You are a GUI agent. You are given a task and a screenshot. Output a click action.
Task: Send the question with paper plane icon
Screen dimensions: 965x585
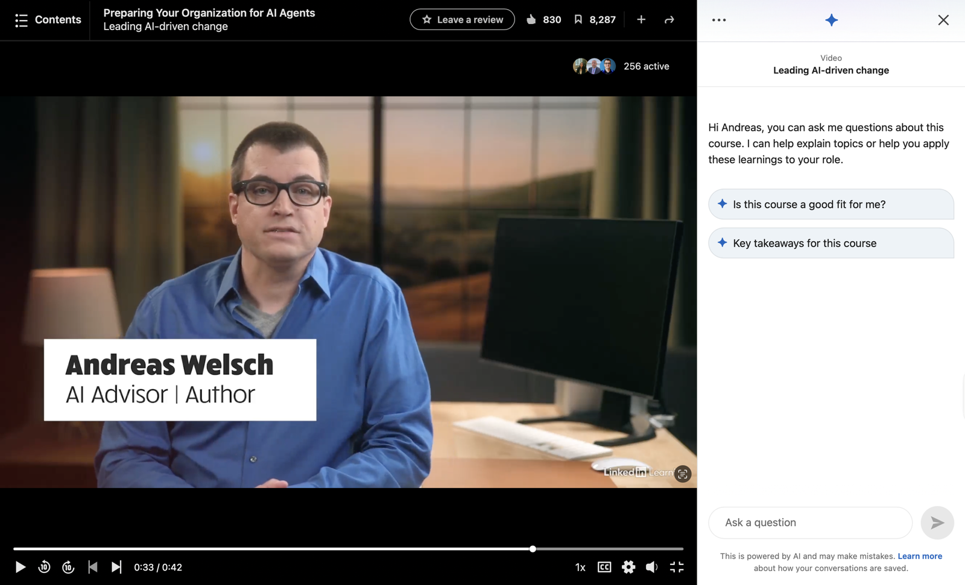click(x=937, y=523)
